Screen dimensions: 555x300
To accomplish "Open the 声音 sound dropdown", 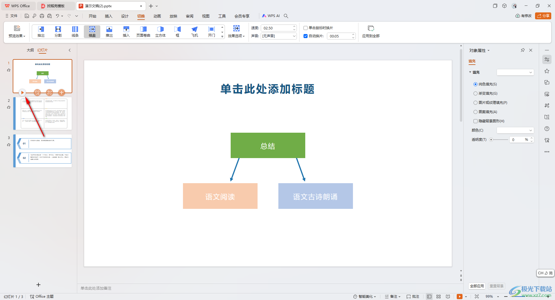I will point(279,36).
